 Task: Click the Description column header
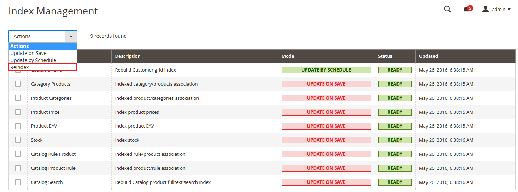pos(128,56)
